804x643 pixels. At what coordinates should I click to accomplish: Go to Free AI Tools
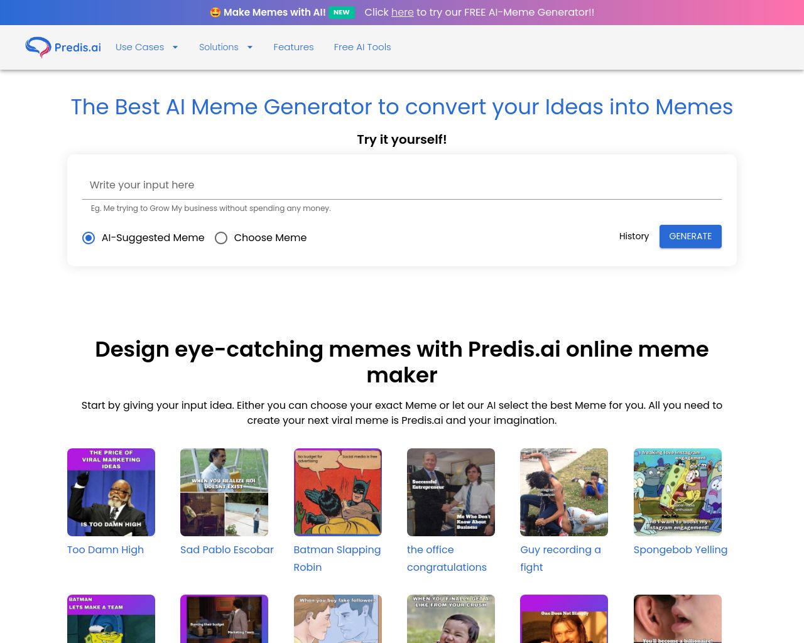point(362,47)
